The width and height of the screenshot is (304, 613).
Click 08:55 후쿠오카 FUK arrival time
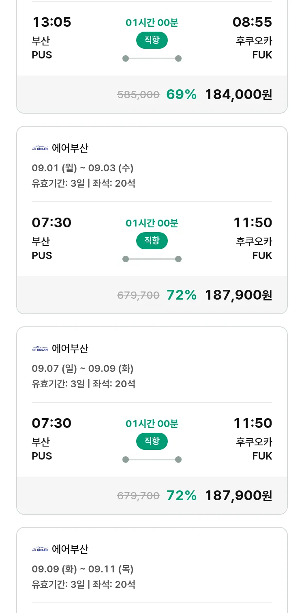tap(252, 22)
